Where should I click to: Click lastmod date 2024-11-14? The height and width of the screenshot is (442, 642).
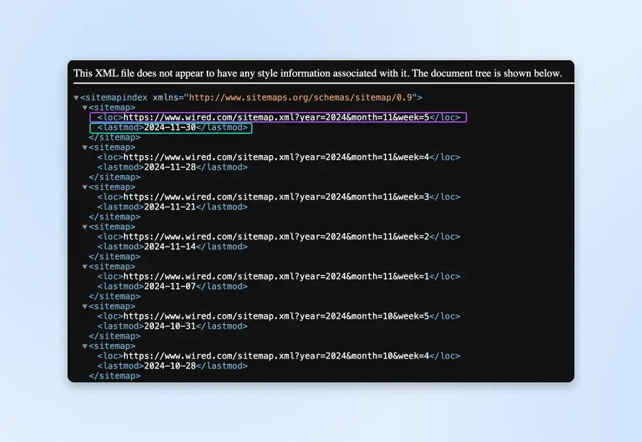tap(170, 247)
